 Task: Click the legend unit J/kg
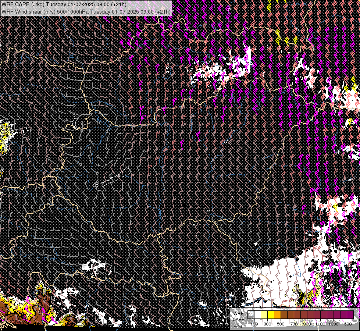(x=238, y=325)
